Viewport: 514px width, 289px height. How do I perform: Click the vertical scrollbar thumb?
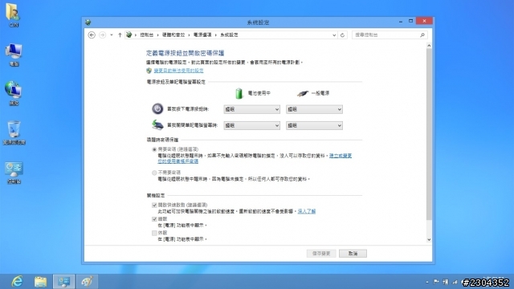429,134
